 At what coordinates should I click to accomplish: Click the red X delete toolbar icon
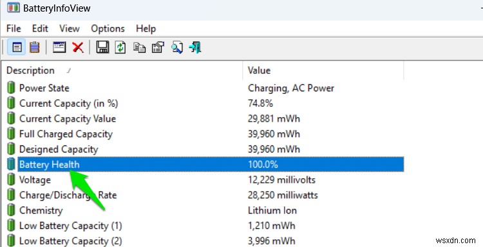click(78, 48)
